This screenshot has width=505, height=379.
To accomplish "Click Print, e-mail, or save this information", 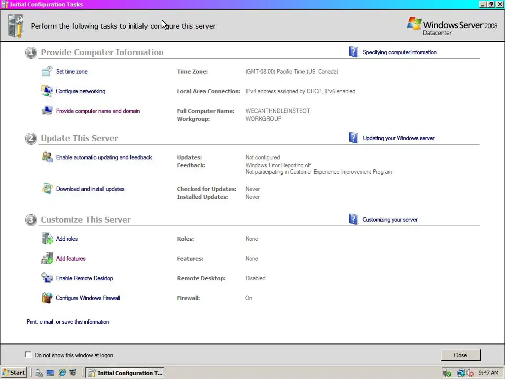I will pos(68,322).
